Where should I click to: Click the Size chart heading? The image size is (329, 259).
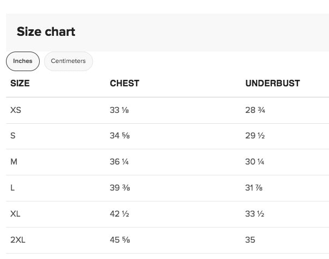click(46, 31)
